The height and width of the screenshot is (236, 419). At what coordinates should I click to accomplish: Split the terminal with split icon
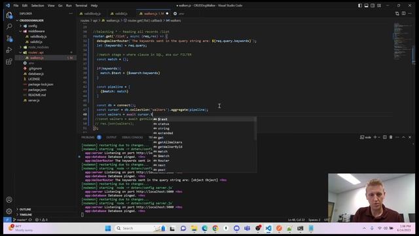tap(385, 137)
